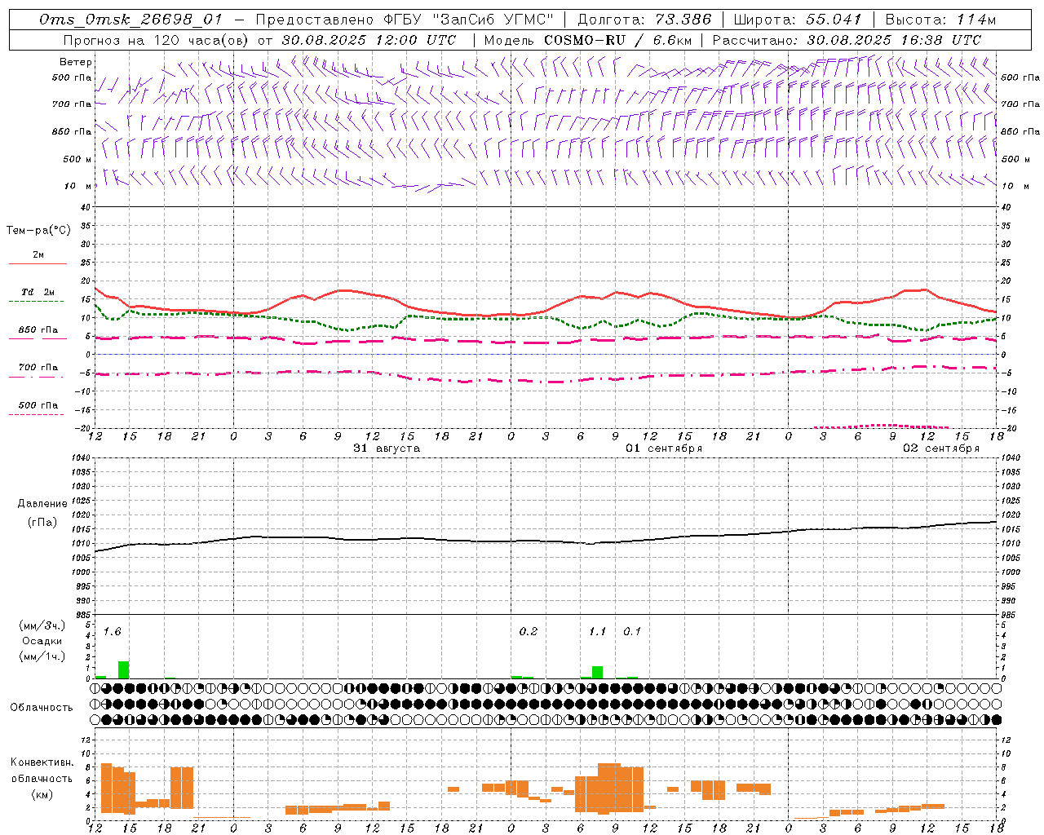This screenshot has height=835, width=1044.
Task: Click the station title Oms_Omsk_26698_01
Action: [130, 20]
